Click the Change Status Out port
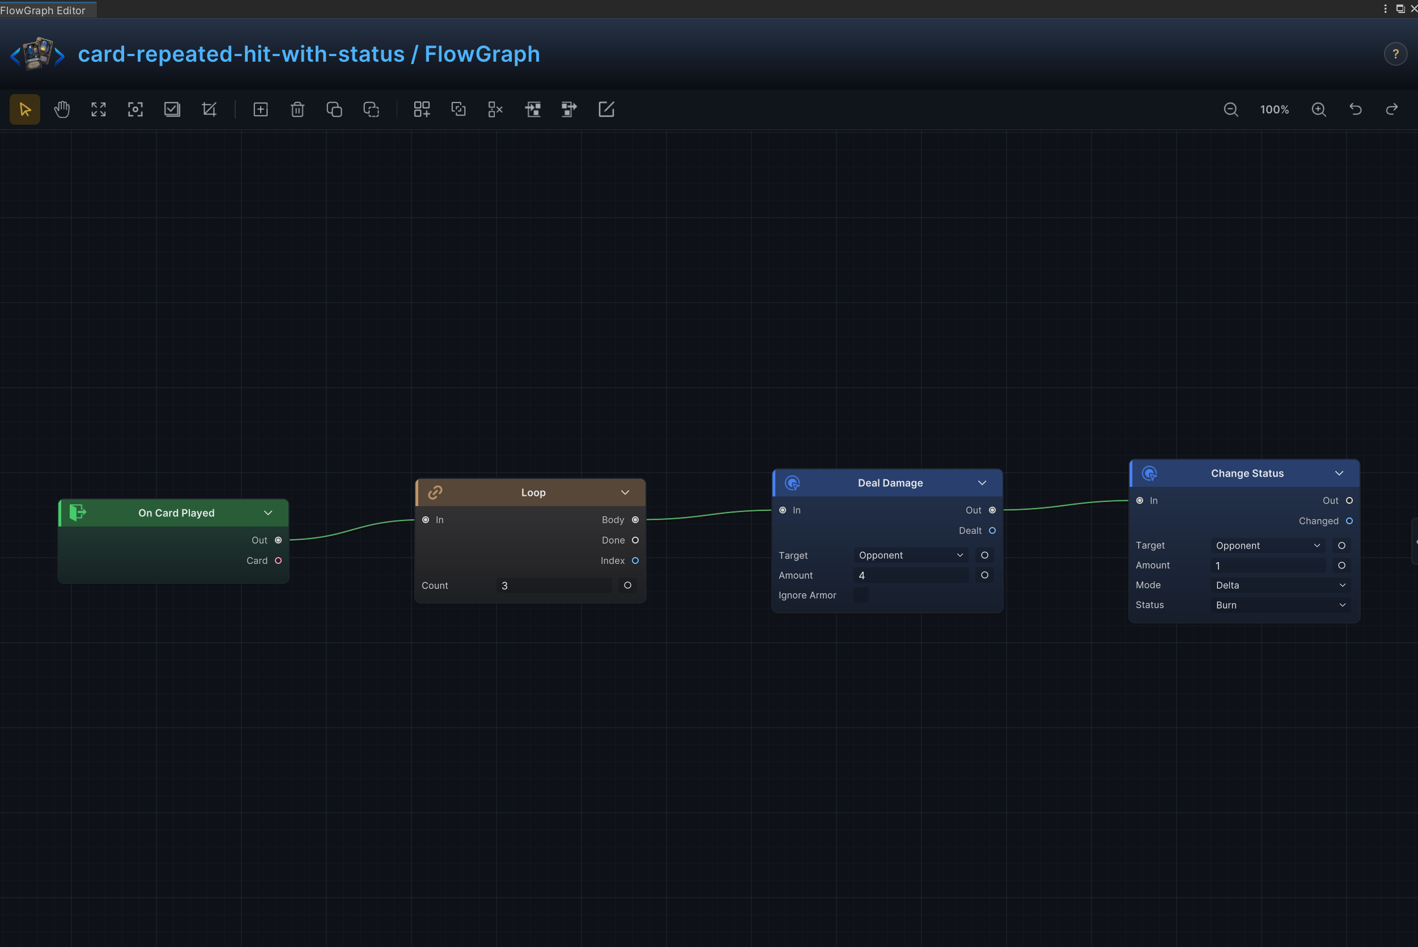 tap(1349, 500)
